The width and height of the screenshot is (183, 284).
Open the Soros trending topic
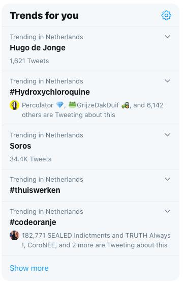pyautogui.click(x=20, y=146)
